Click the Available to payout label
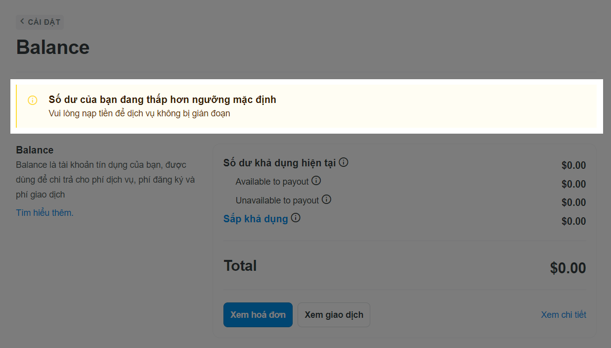611x348 pixels. pyautogui.click(x=272, y=182)
